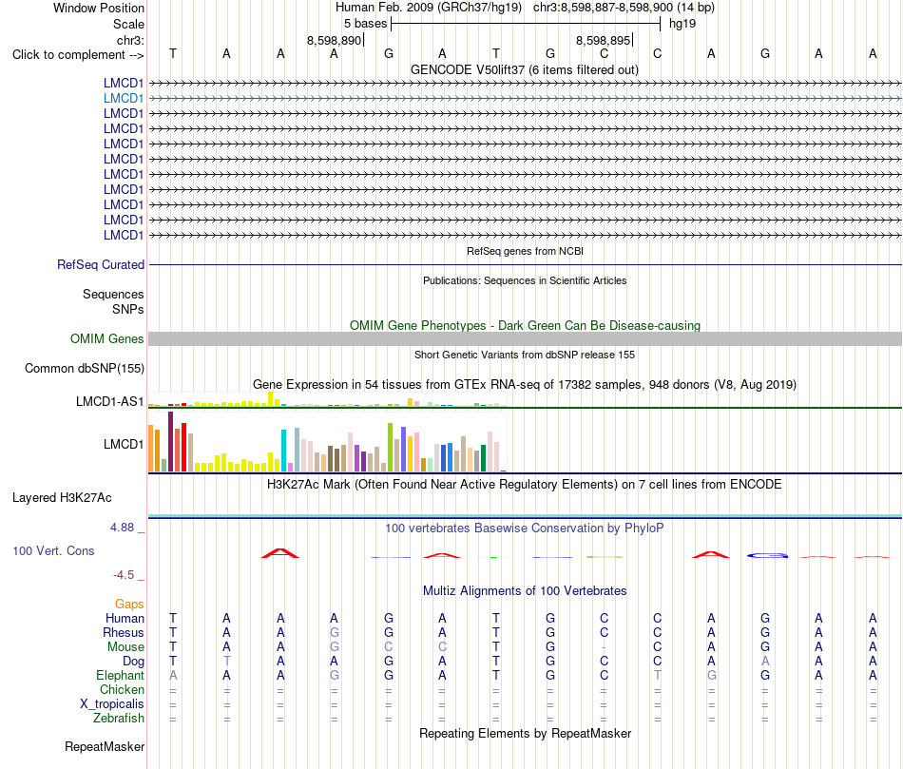Click 'Publications: Sequences in Scientific Articles' title
This screenshot has width=903, height=769.
[x=525, y=280]
